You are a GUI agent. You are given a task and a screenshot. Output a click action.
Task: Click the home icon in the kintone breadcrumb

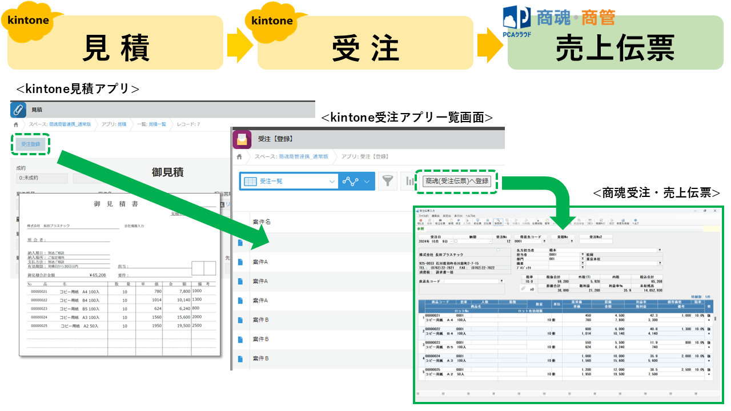point(15,124)
